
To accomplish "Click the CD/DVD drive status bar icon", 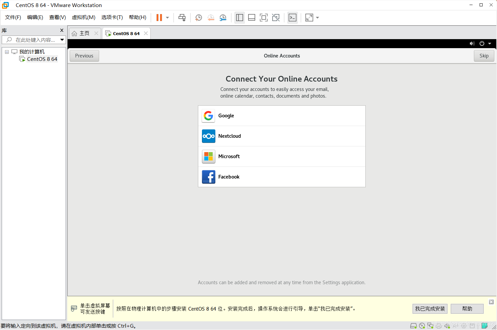I will coord(422,326).
